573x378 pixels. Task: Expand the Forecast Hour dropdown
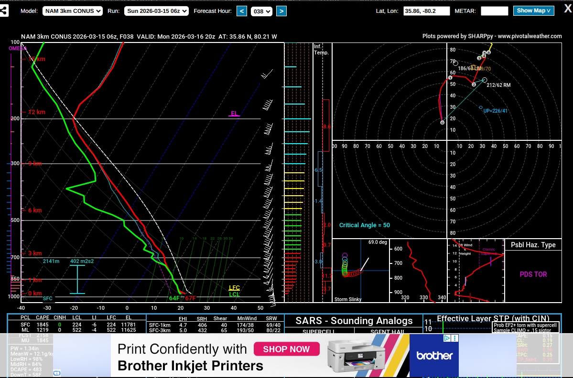(x=261, y=11)
